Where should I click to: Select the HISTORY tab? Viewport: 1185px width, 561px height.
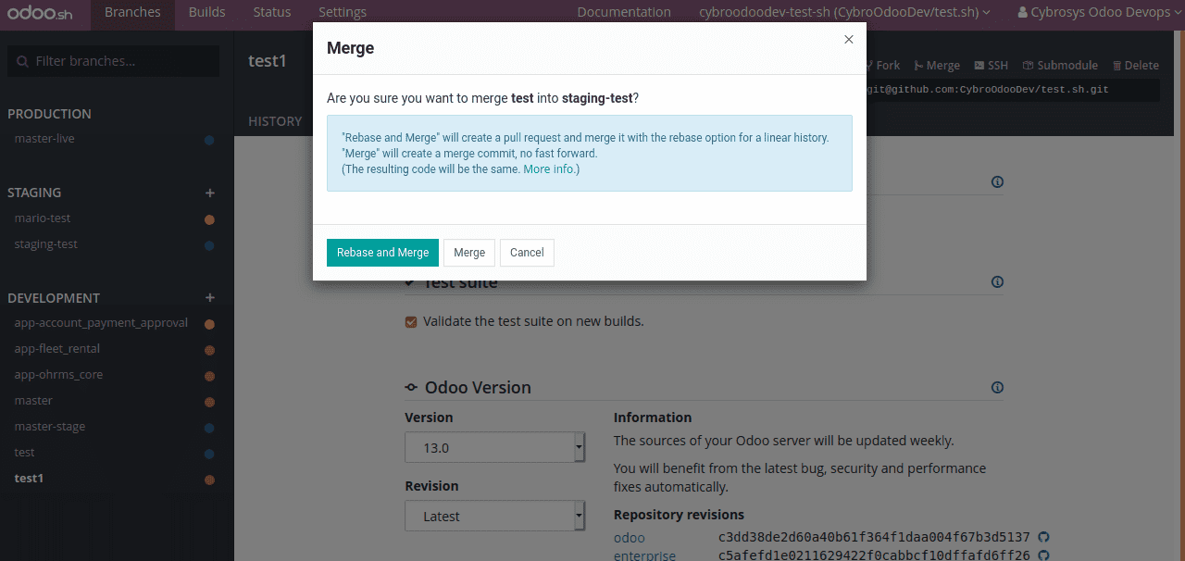click(x=275, y=121)
